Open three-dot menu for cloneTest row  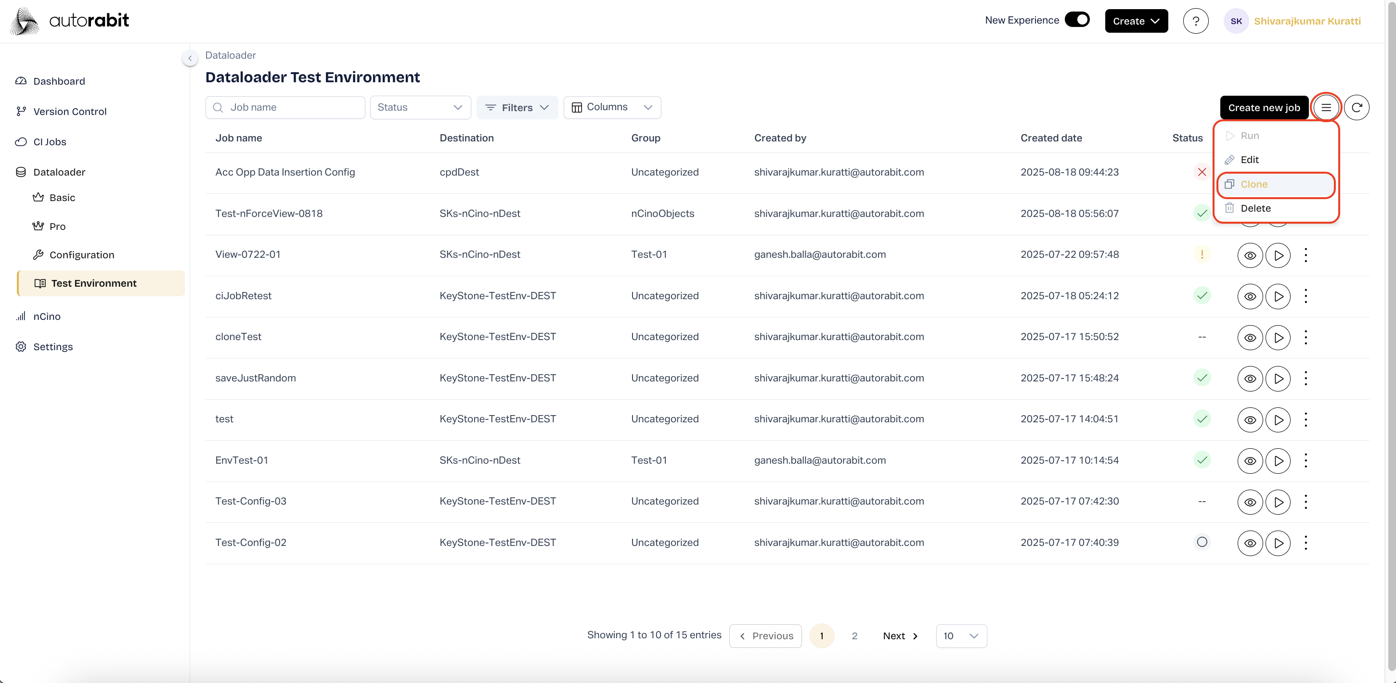(1306, 338)
